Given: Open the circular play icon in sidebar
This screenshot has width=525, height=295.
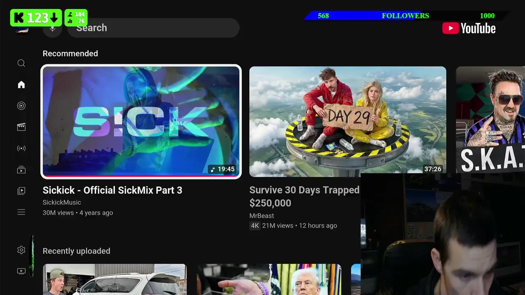Looking at the screenshot, I should tap(21, 106).
